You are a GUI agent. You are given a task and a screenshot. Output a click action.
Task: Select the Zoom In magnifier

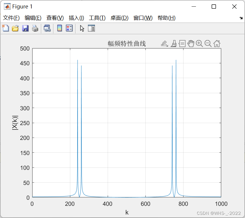pyautogui.click(x=199, y=44)
